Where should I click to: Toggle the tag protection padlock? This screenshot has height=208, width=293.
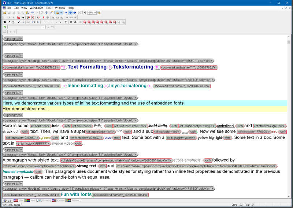pos(58,13)
